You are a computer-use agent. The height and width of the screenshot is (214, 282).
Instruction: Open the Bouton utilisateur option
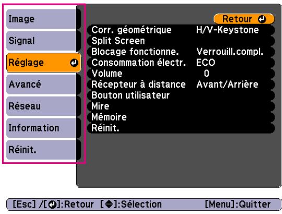coord(181,96)
